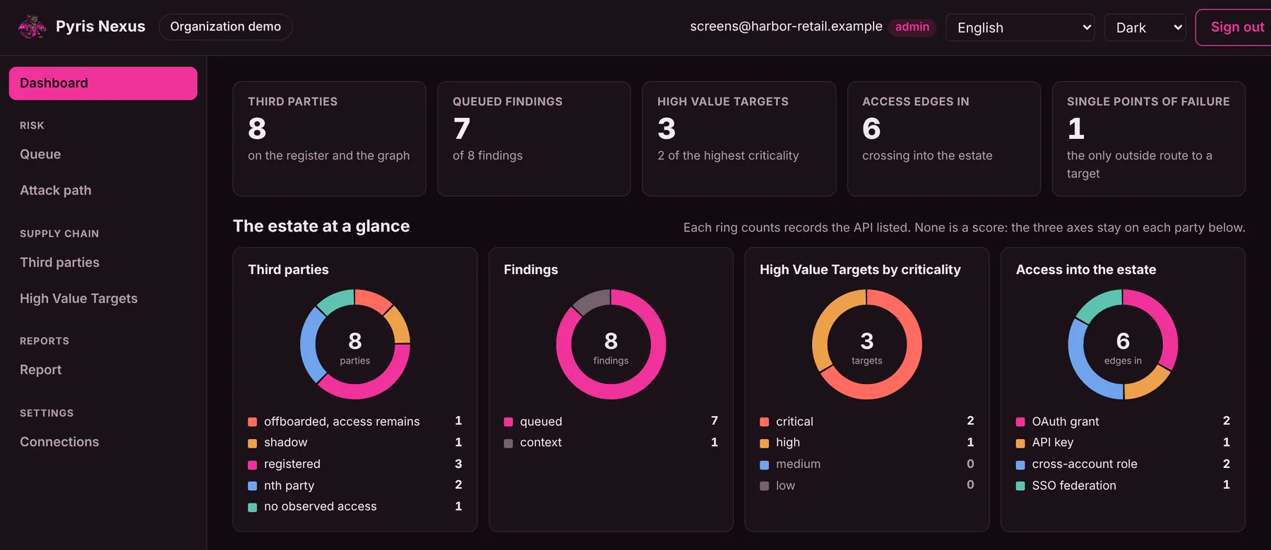Screen dimensions: 1271x550
Task: Open the Report sidebar item
Action: [103, 369]
